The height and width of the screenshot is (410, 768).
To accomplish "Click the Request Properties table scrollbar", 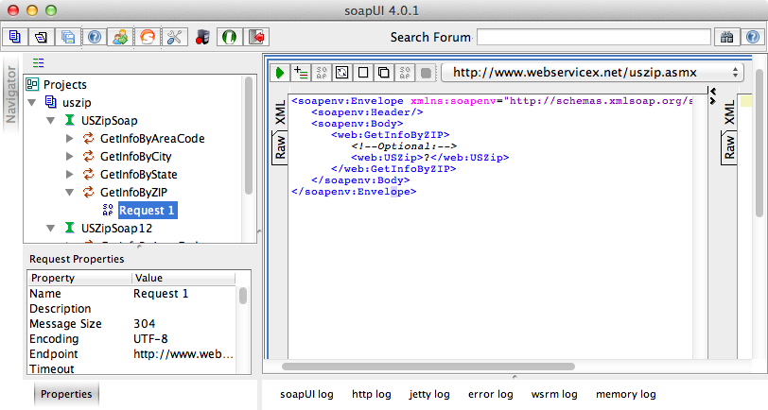I will [x=243, y=296].
